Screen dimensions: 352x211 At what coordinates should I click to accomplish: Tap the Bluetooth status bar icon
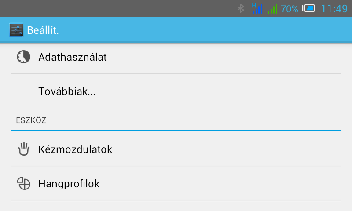coord(241,8)
